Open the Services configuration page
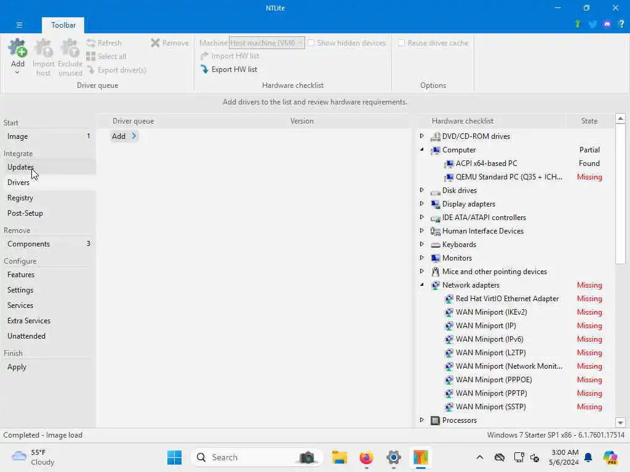 pyautogui.click(x=48, y=305)
